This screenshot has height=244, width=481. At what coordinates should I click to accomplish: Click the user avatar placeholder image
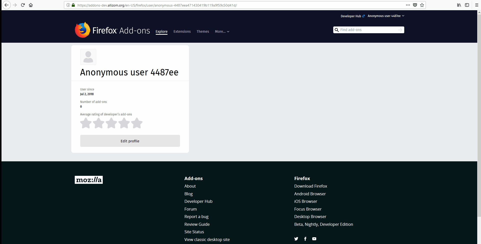click(x=88, y=57)
